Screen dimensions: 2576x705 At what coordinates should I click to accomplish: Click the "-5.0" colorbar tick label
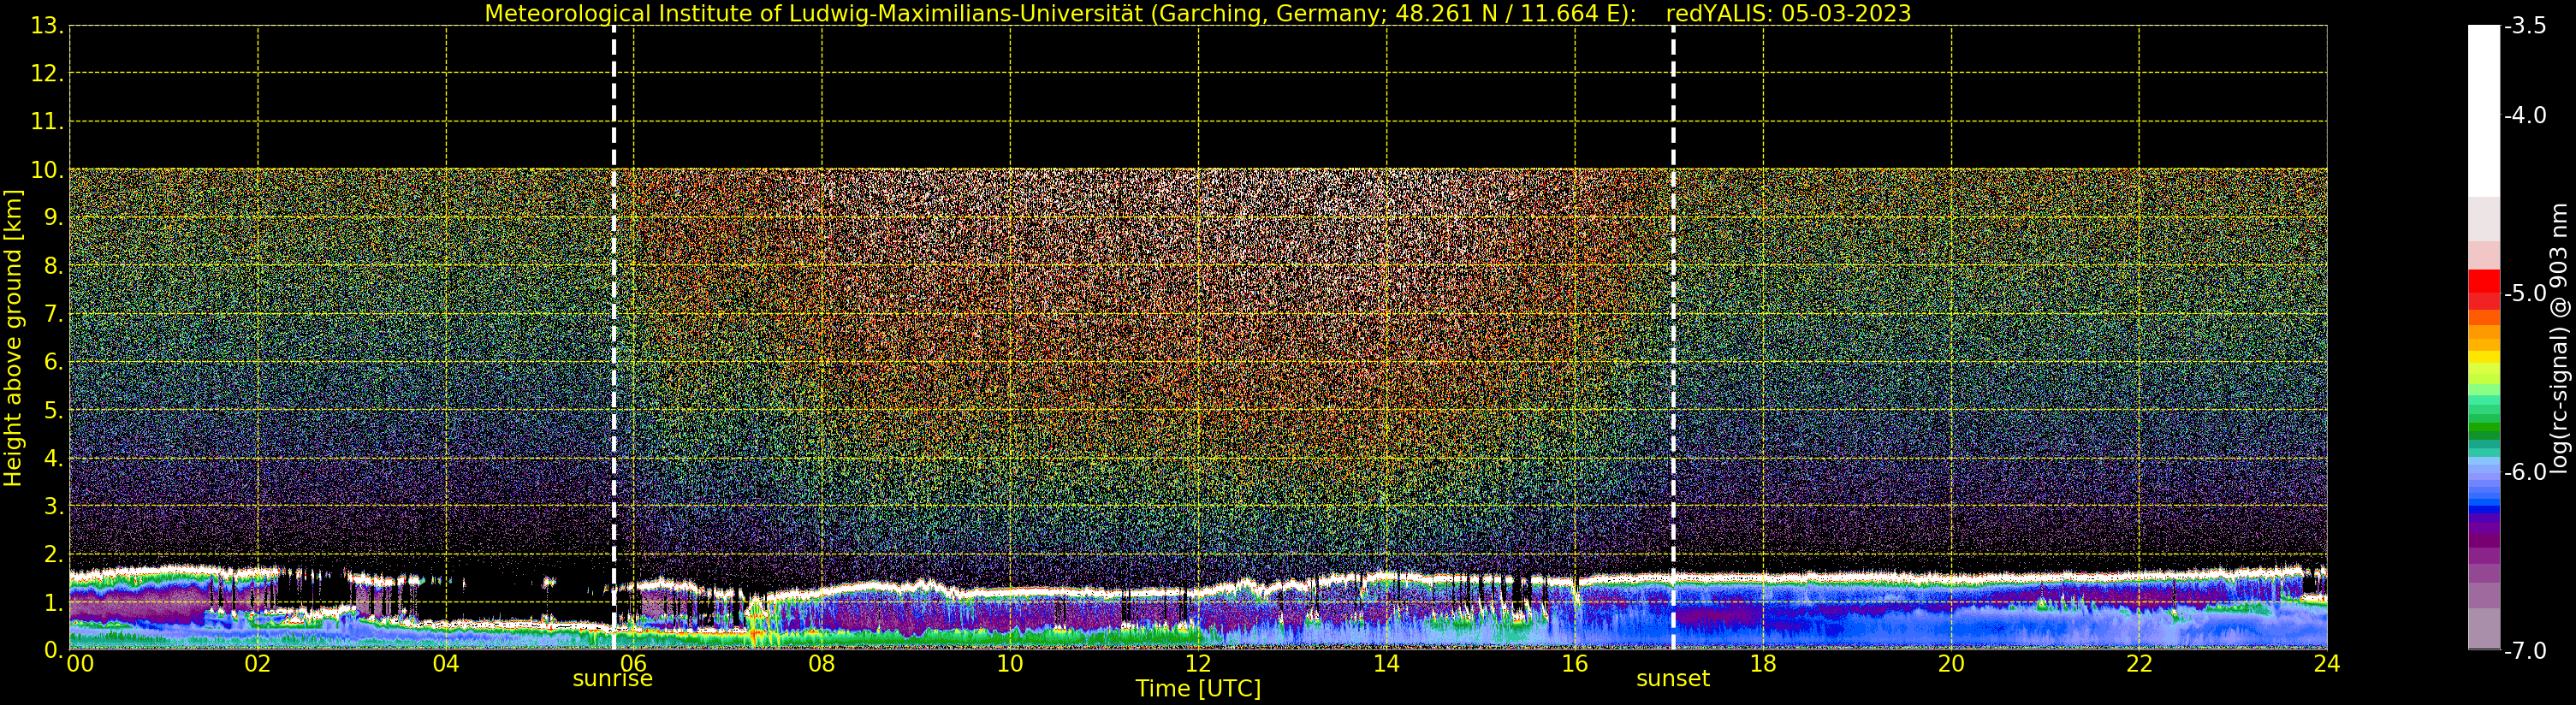[2525, 293]
